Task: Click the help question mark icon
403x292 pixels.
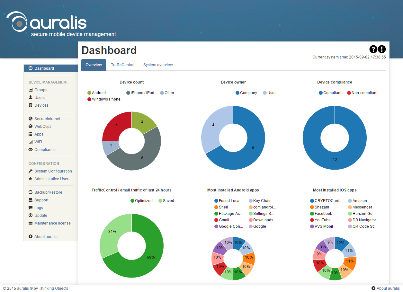Action: [x=373, y=49]
